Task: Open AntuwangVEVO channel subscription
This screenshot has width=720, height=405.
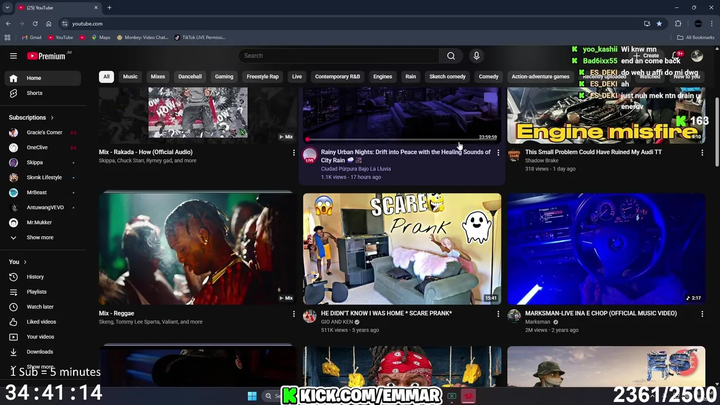Action: pyautogui.click(x=44, y=208)
